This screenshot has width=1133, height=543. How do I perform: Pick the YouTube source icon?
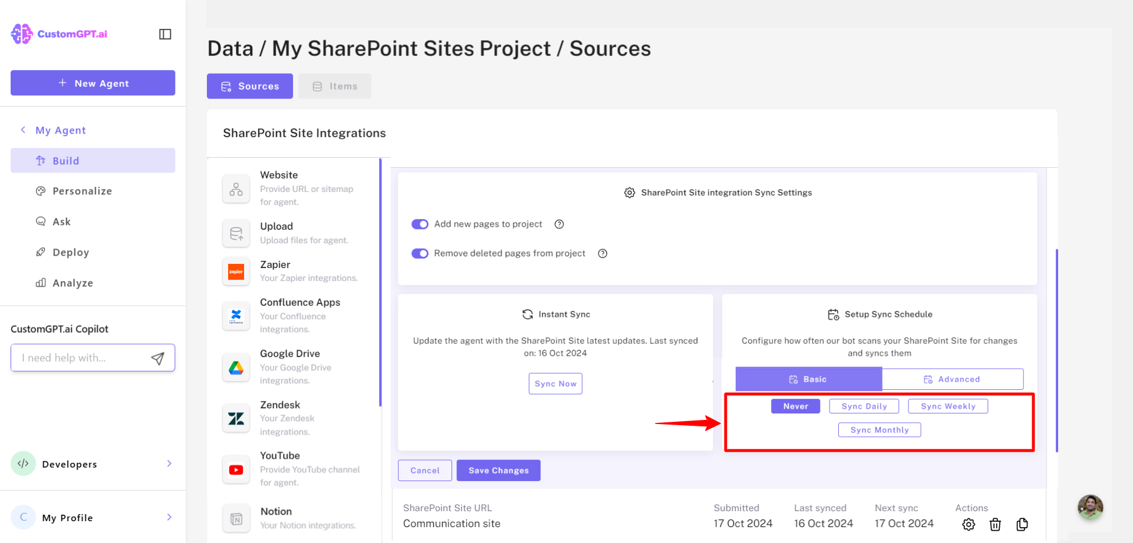coord(236,469)
